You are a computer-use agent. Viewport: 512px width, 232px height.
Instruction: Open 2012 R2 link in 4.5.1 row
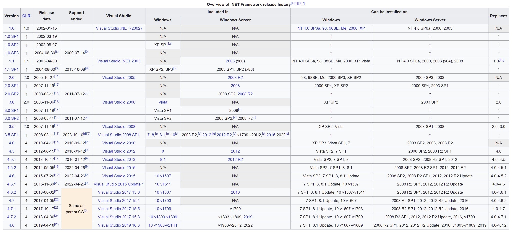[x=235, y=159]
